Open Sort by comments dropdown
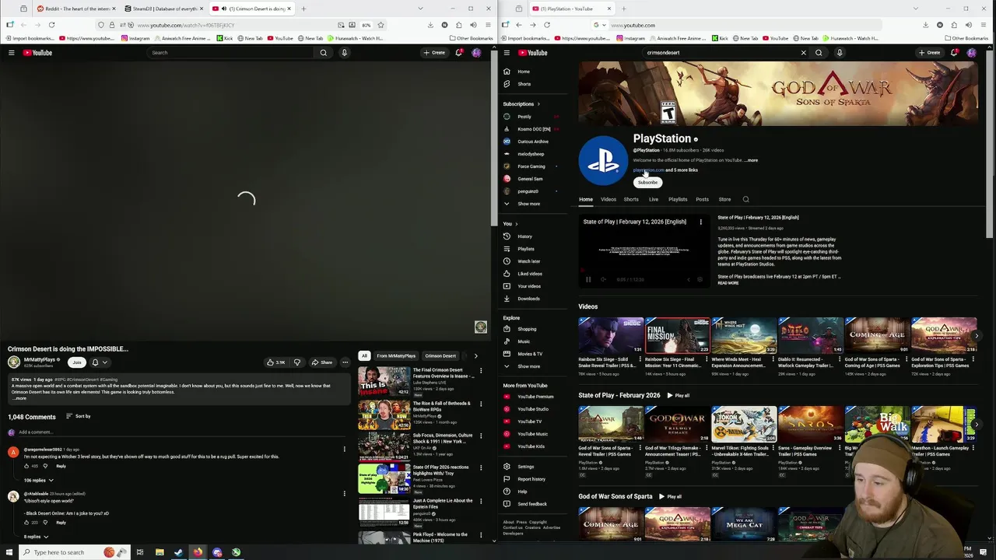This screenshot has height=560, width=996. [78, 417]
